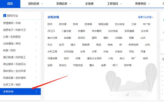Expand the 工程项目 dropdown arrow
The image size is (164, 102).
click(121, 4)
